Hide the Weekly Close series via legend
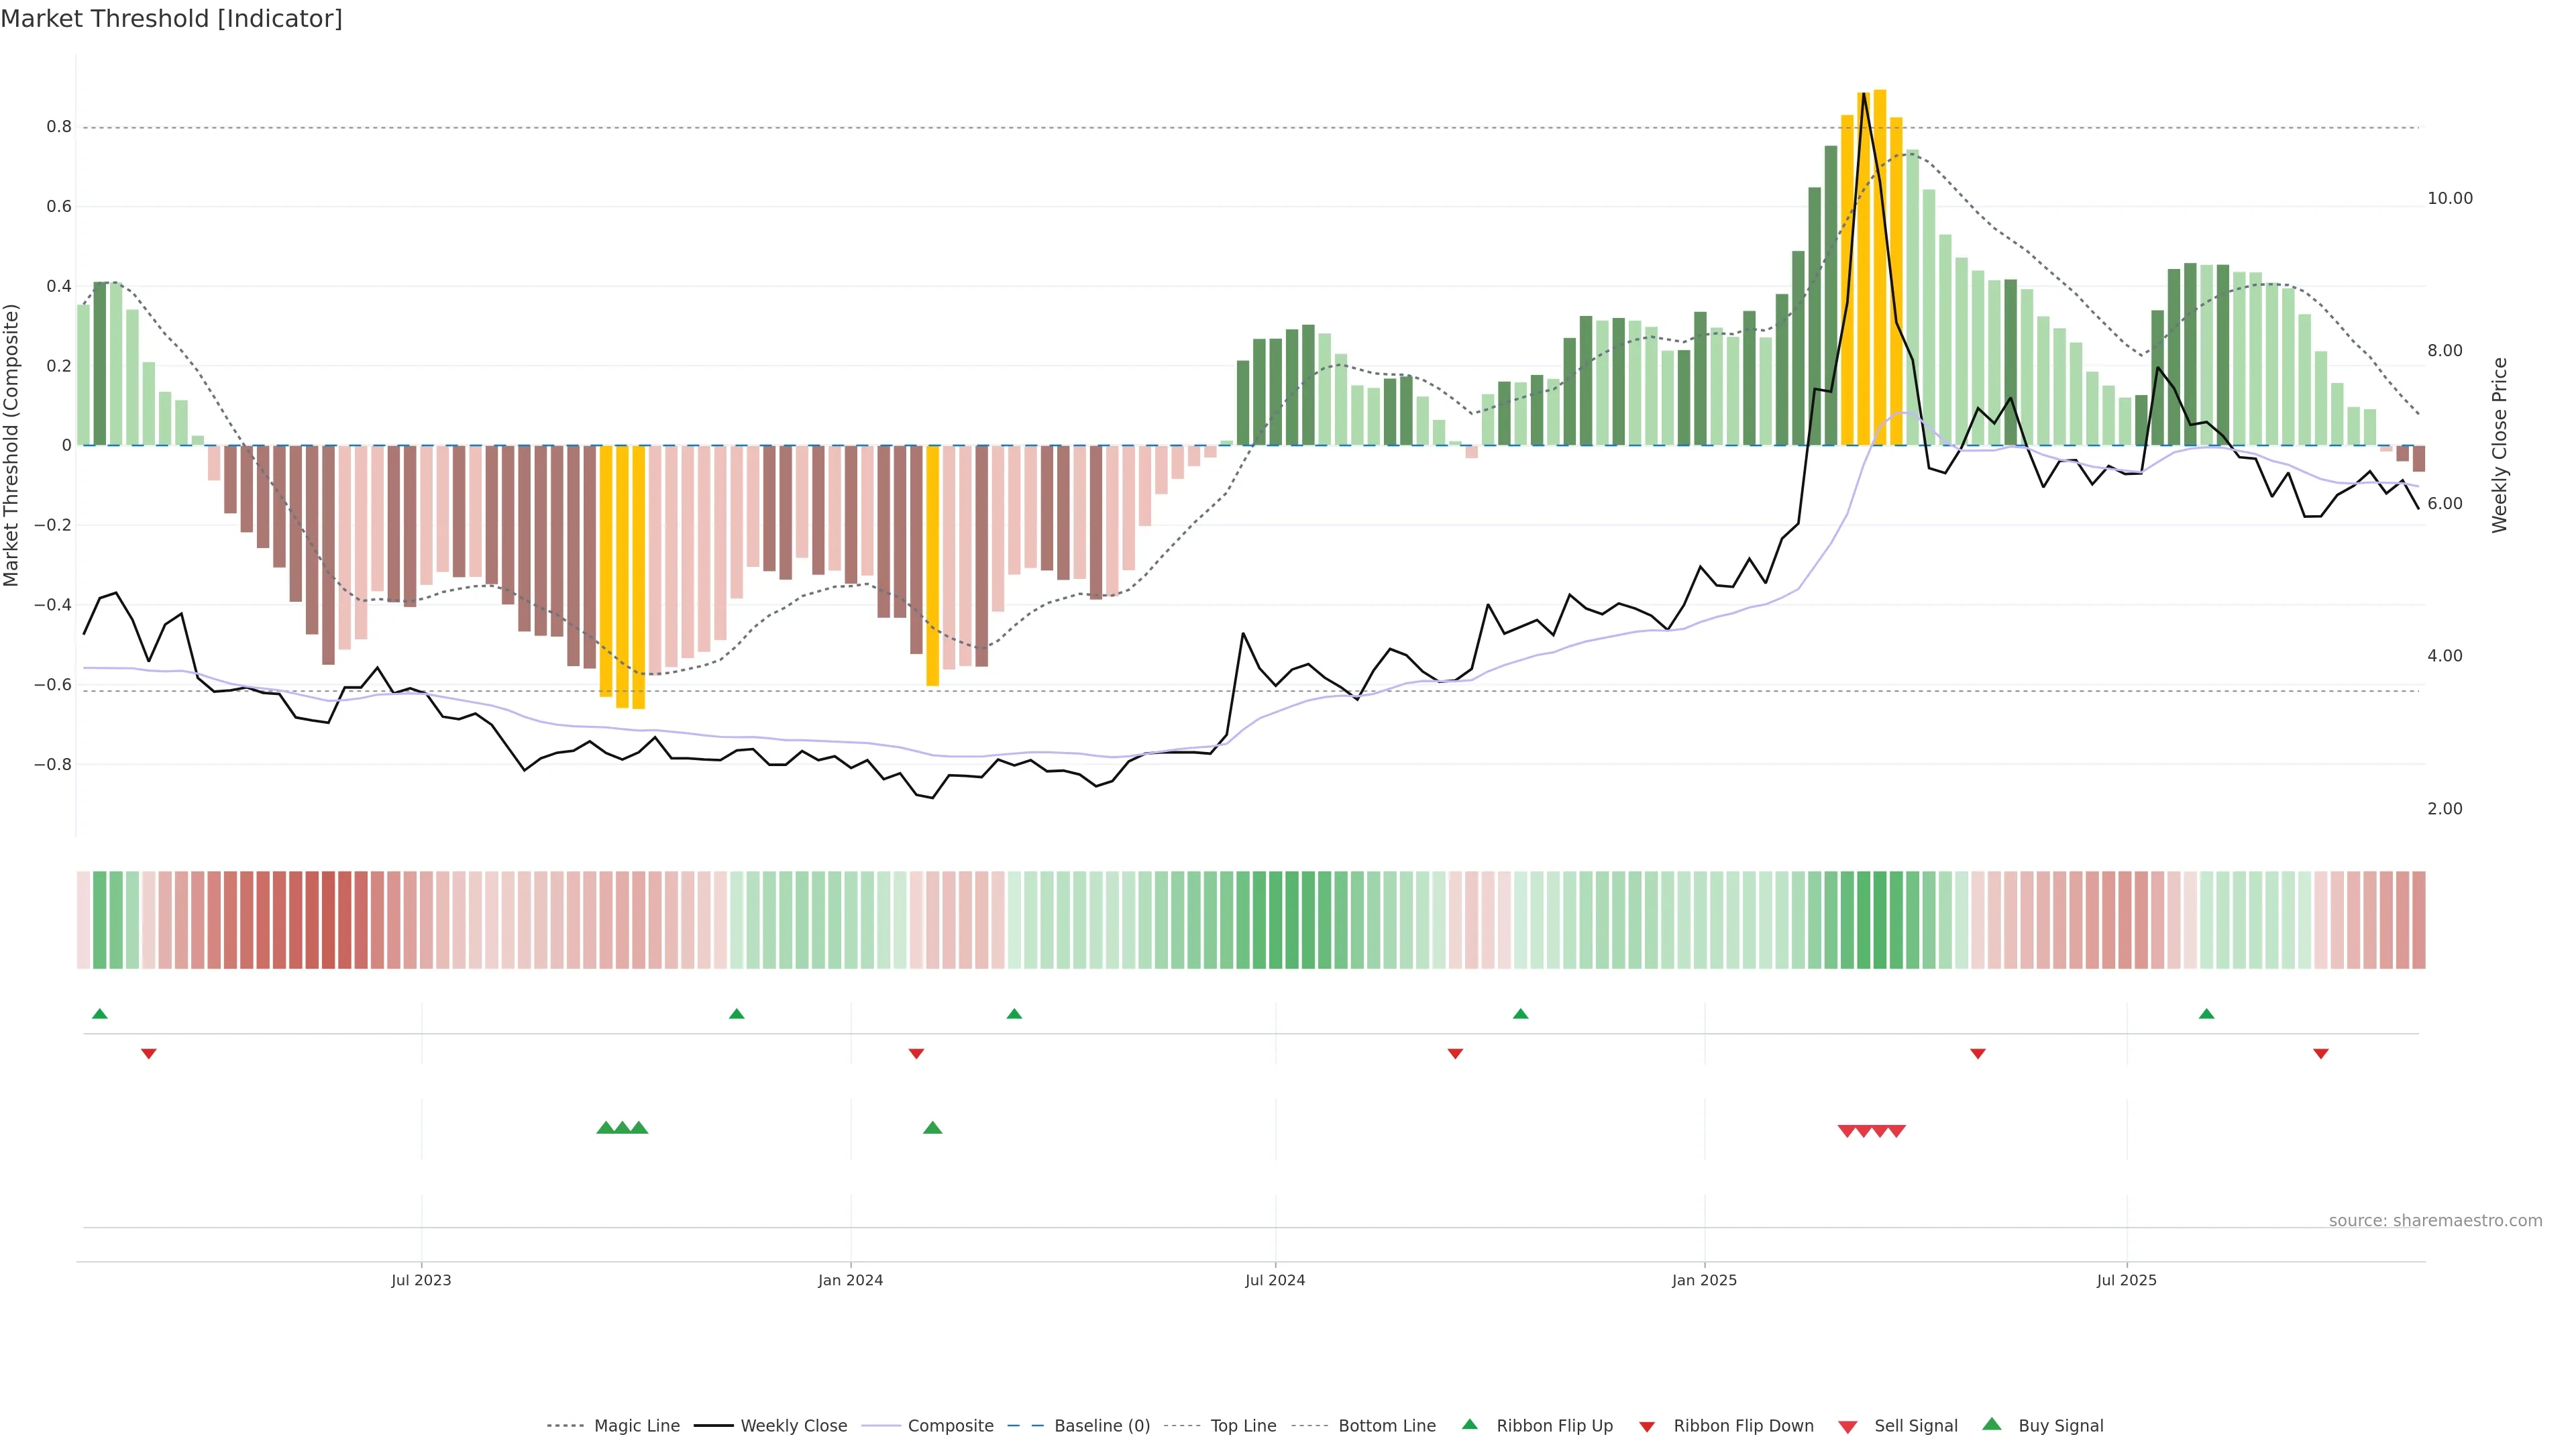The width and height of the screenshot is (2576, 1449). (x=793, y=1426)
